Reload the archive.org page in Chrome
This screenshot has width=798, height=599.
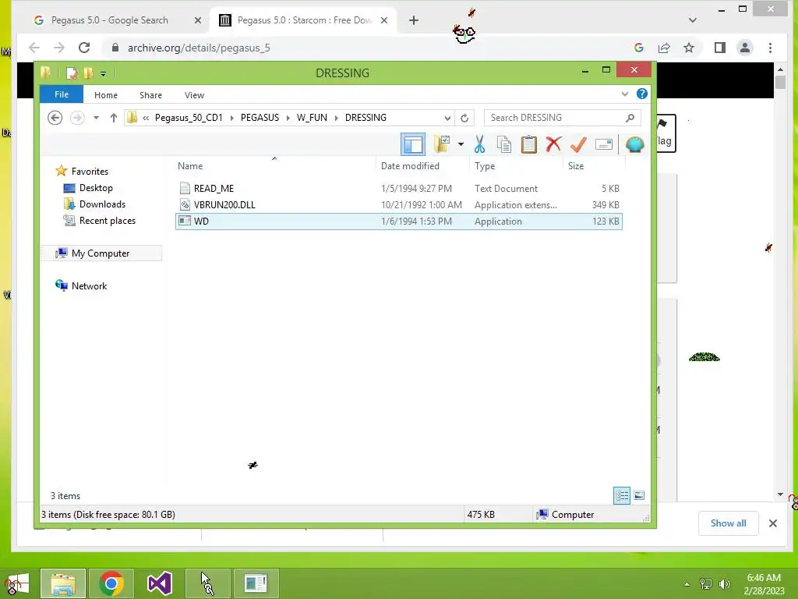84,48
